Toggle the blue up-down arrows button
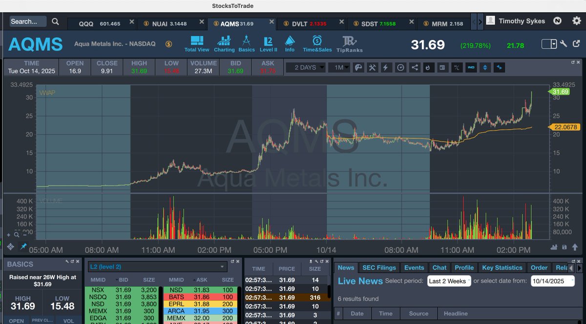The width and height of the screenshot is (586, 324). tap(485, 67)
